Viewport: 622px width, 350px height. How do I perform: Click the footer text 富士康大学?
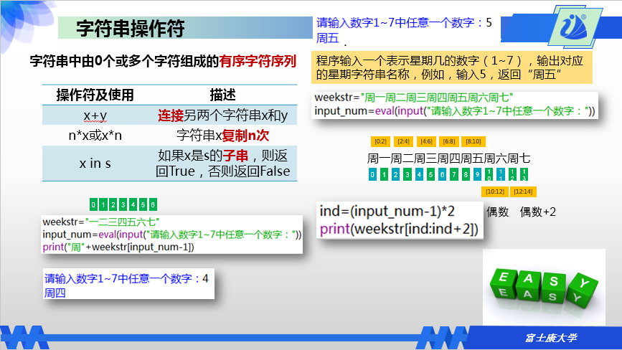tap(551, 338)
